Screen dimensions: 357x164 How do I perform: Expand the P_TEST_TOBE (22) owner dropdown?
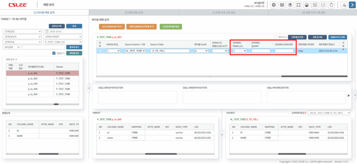pos(63,42)
